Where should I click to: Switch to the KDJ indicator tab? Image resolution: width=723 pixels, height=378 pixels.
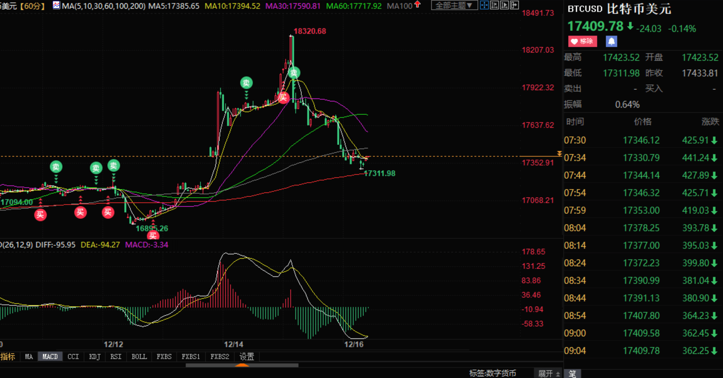[x=95, y=357]
